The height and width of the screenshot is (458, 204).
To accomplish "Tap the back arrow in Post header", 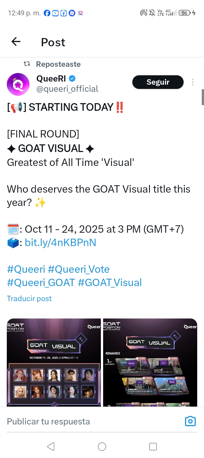I will [x=16, y=42].
